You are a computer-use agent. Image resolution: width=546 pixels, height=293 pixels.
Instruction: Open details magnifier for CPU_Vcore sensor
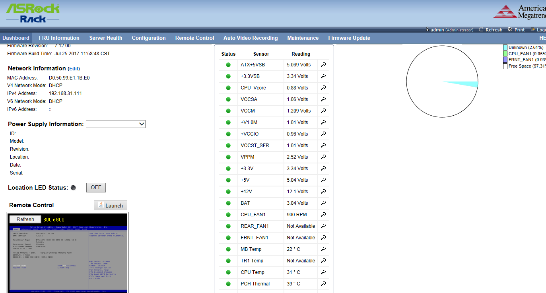(x=323, y=88)
